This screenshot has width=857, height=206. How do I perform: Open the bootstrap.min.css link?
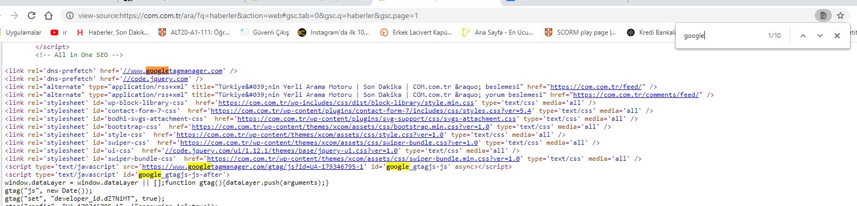click(340, 127)
